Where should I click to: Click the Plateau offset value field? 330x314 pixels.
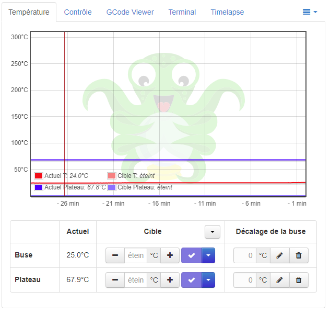coord(245,280)
